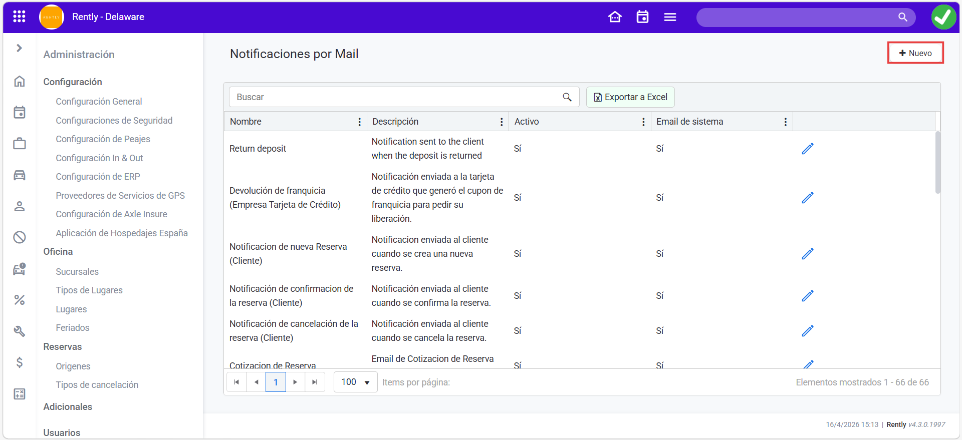Screen dimensions: 962x440
Task: Click the table vertical scrollbar
Action: pyautogui.click(x=937, y=163)
